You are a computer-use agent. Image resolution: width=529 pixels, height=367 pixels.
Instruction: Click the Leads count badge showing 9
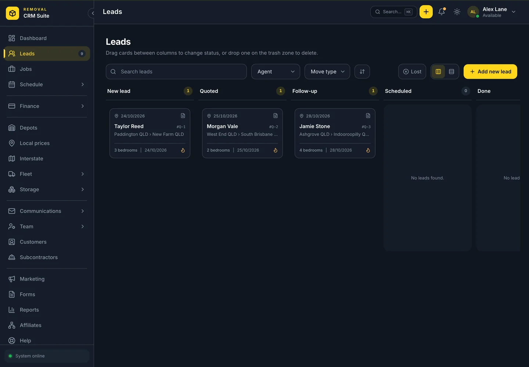82,54
